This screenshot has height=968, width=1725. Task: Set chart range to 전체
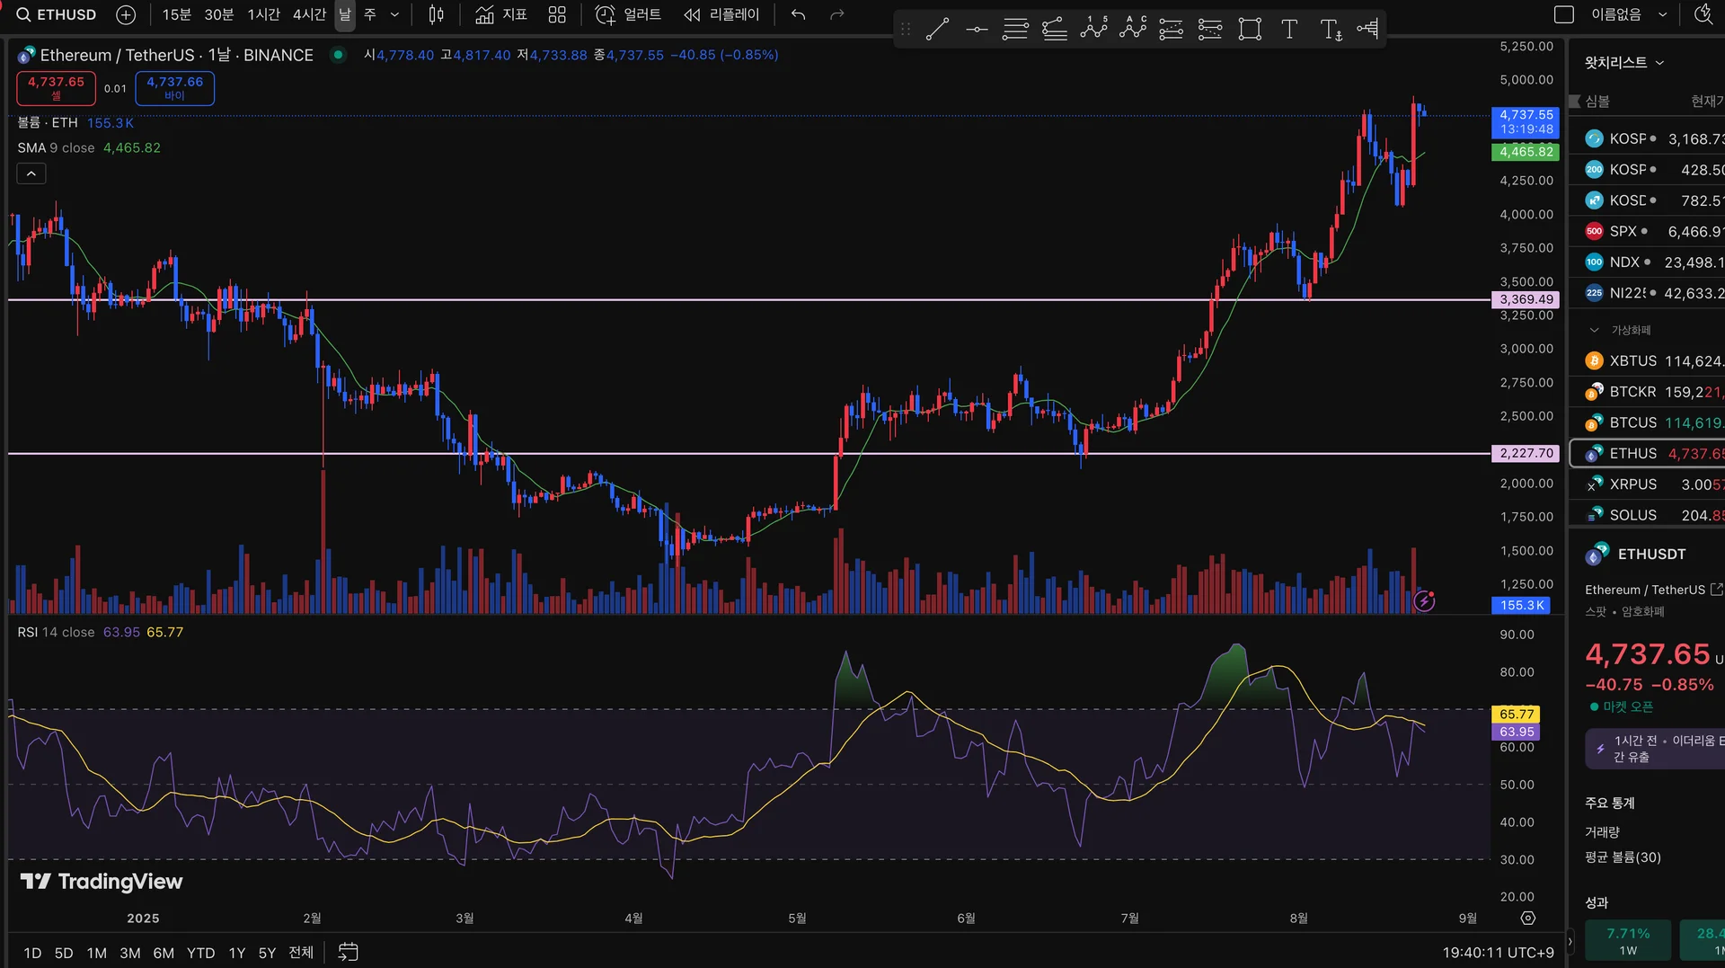(301, 953)
